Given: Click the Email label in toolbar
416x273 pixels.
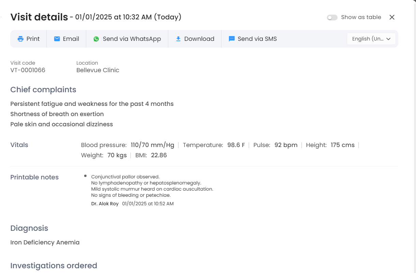Looking at the screenshot, I should (x=71, y=39).
